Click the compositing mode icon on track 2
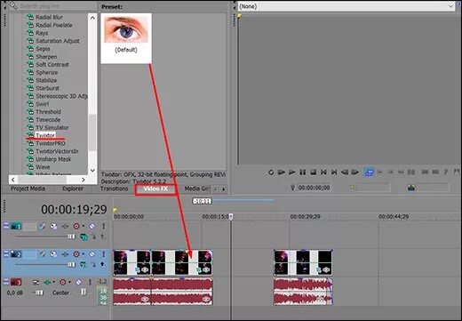 tap(84, 264)
